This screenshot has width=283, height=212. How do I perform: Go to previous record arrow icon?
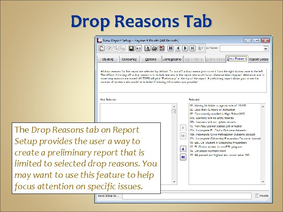[x=178, y=48]
